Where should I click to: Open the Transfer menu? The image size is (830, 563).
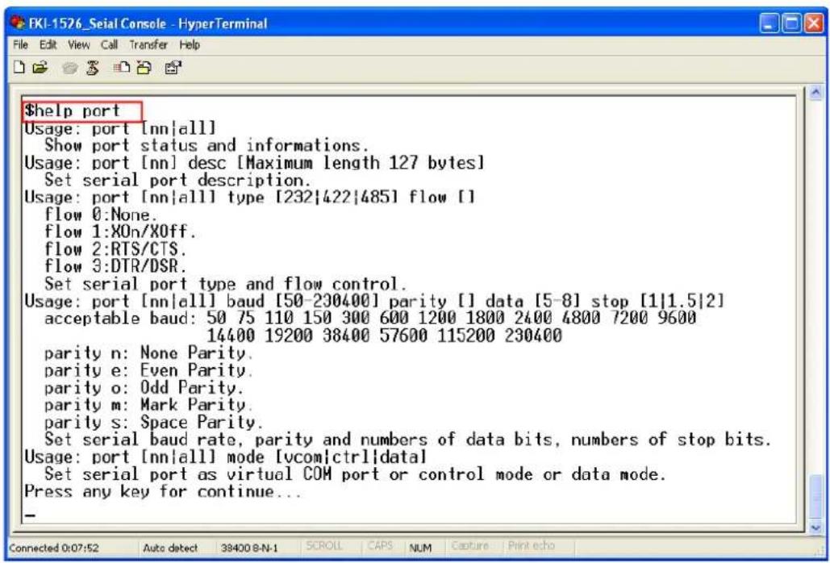[148, 45]
